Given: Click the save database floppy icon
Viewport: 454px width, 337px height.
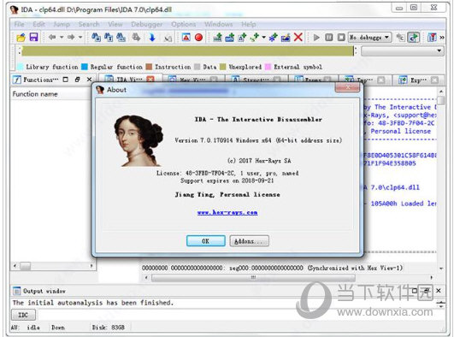Looking at the screenshot, I should 33,38.
